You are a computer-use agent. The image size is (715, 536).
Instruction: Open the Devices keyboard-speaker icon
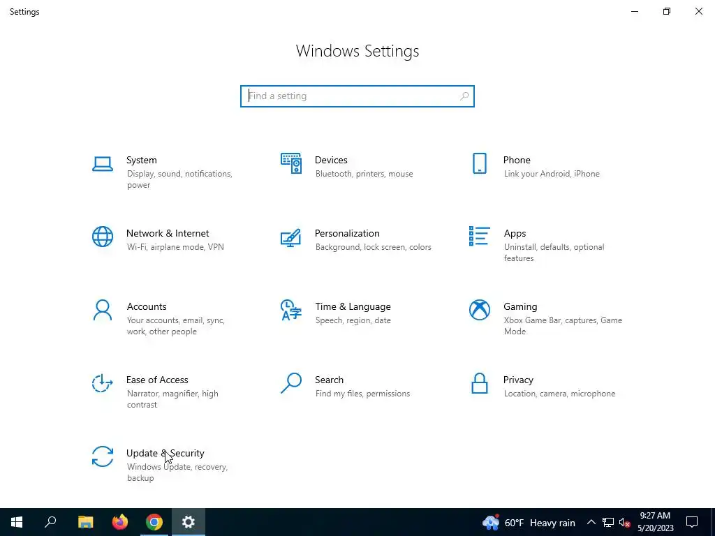click(x=291, y=163)
